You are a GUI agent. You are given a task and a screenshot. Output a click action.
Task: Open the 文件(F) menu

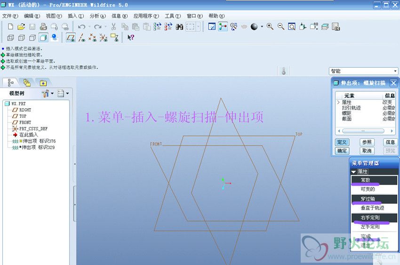click(10, 16)
